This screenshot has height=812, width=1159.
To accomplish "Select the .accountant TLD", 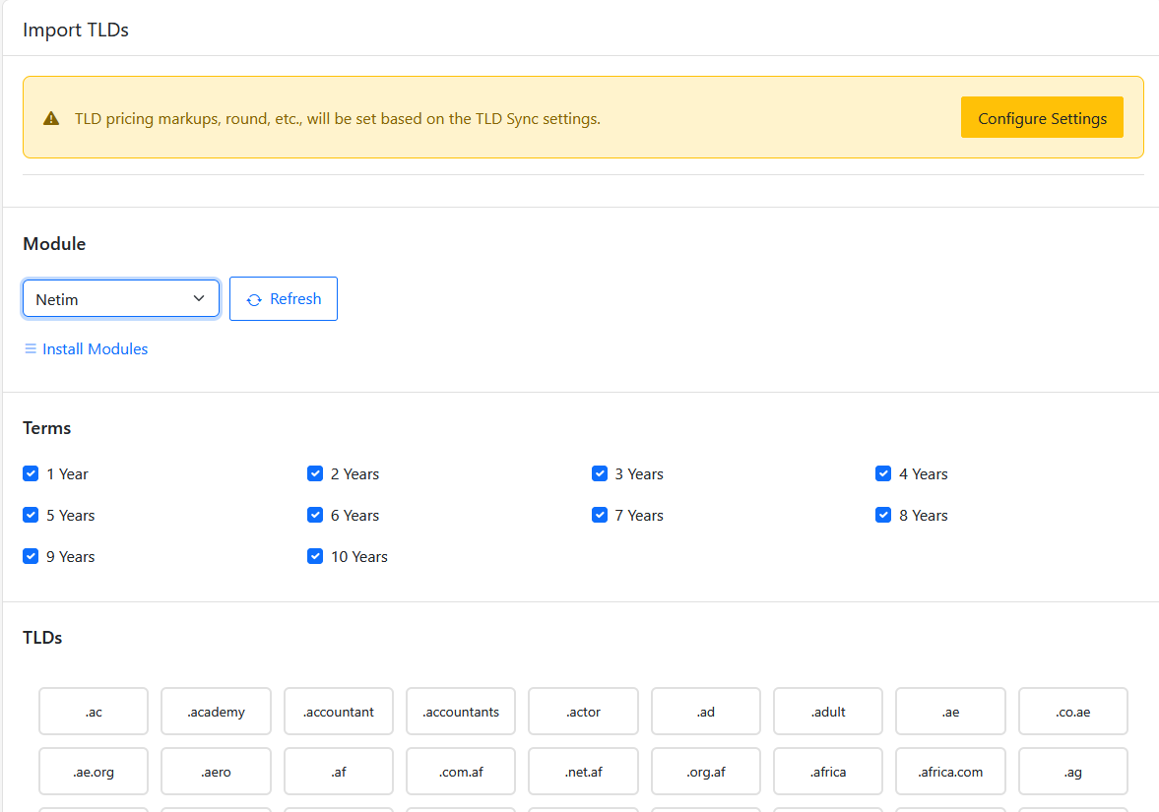I will (x=339, y=712).
